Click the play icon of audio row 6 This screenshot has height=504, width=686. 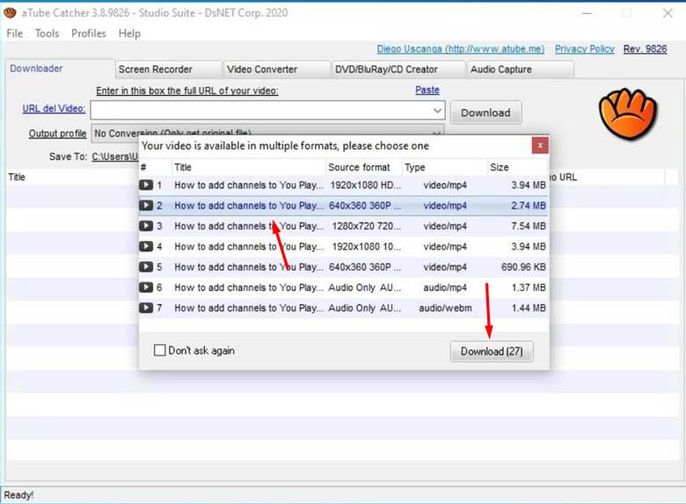[x=146, y=288]
